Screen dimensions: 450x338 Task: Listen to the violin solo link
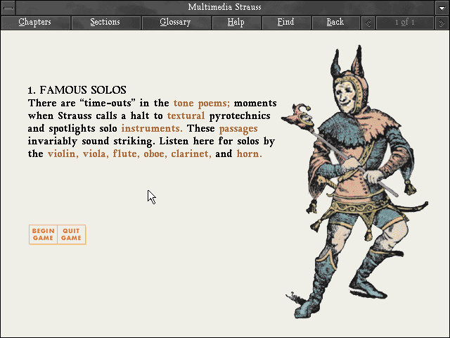click(x=63, y=154)
